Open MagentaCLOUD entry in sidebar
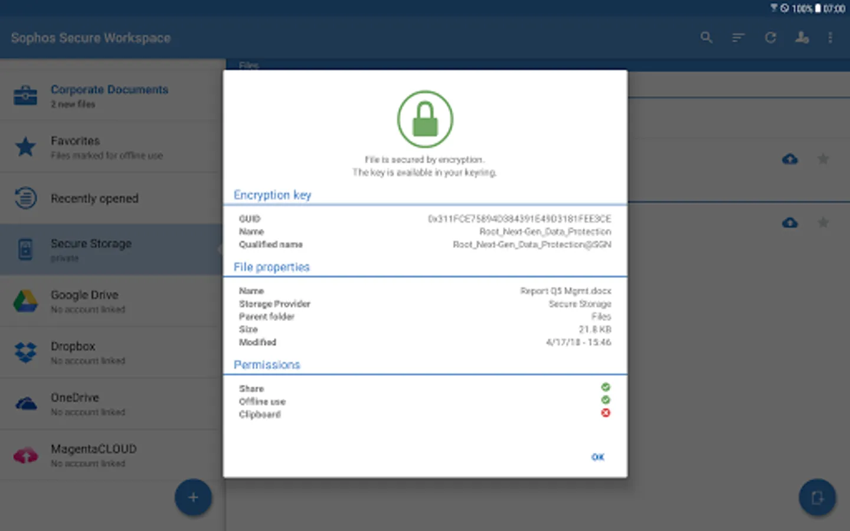This screenshot has height=531, width=850. (112, 455)
